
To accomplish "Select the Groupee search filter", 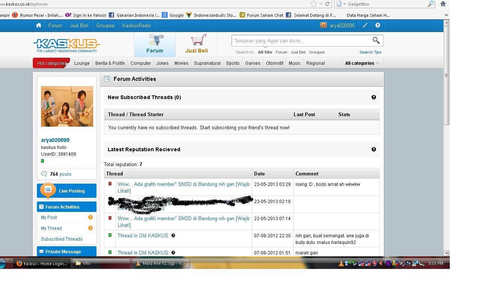I will point(317,52).
